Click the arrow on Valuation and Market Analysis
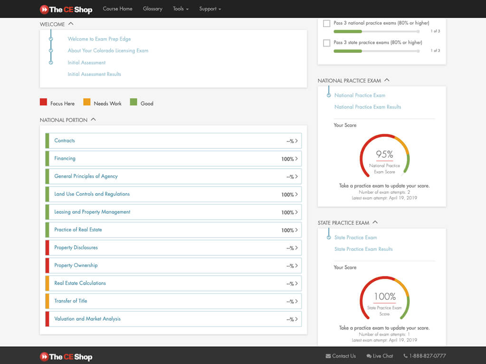This screenshot has width=486, height=364. tap(296, 319)
